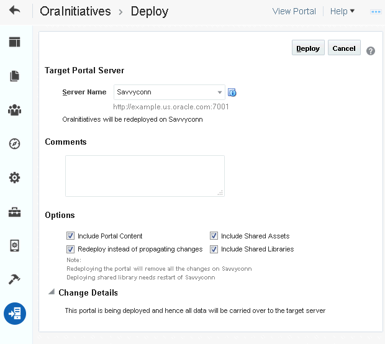Image resolution: width=385 pixels, height=344 pixels.
Task: Open the toolbox sidebar icon
Action: [x=15, y=212]
